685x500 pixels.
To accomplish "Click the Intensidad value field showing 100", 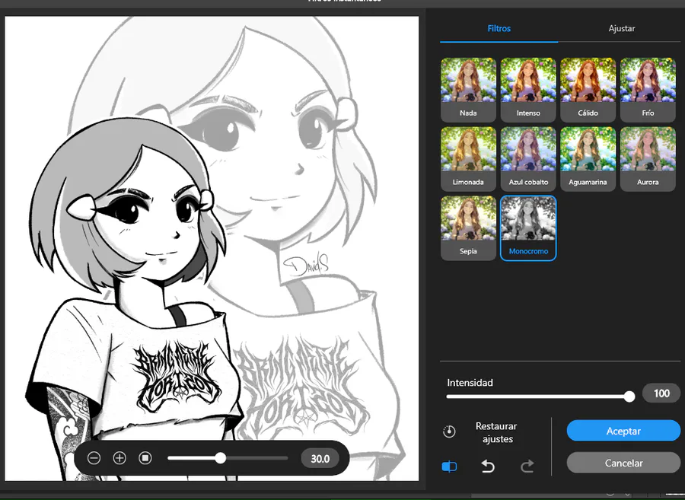I will [661, 393].
